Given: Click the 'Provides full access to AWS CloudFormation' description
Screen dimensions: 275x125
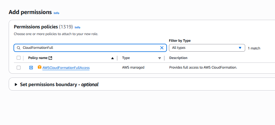Looking at the screenshot, I should point(203,67).
